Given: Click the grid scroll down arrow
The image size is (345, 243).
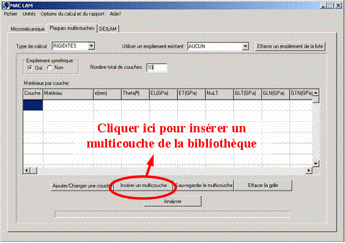Looking at the screenshot, I should pyautogui.click(x=316, y=163).
